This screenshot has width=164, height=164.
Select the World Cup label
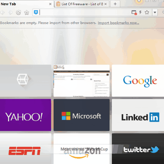pyautogui.click(x=98, y=149)
